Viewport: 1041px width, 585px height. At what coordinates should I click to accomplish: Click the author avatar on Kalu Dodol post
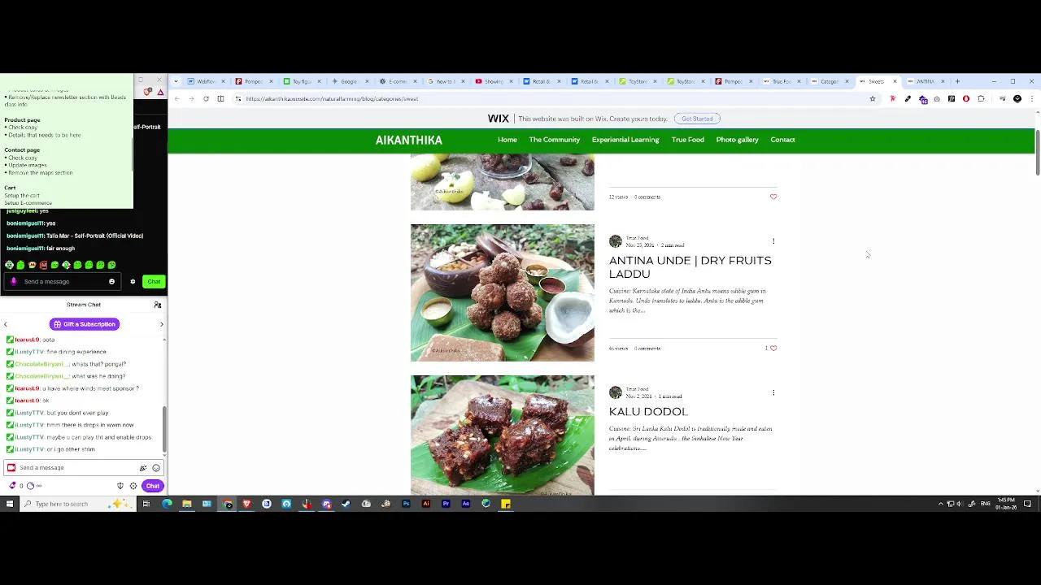616,392
